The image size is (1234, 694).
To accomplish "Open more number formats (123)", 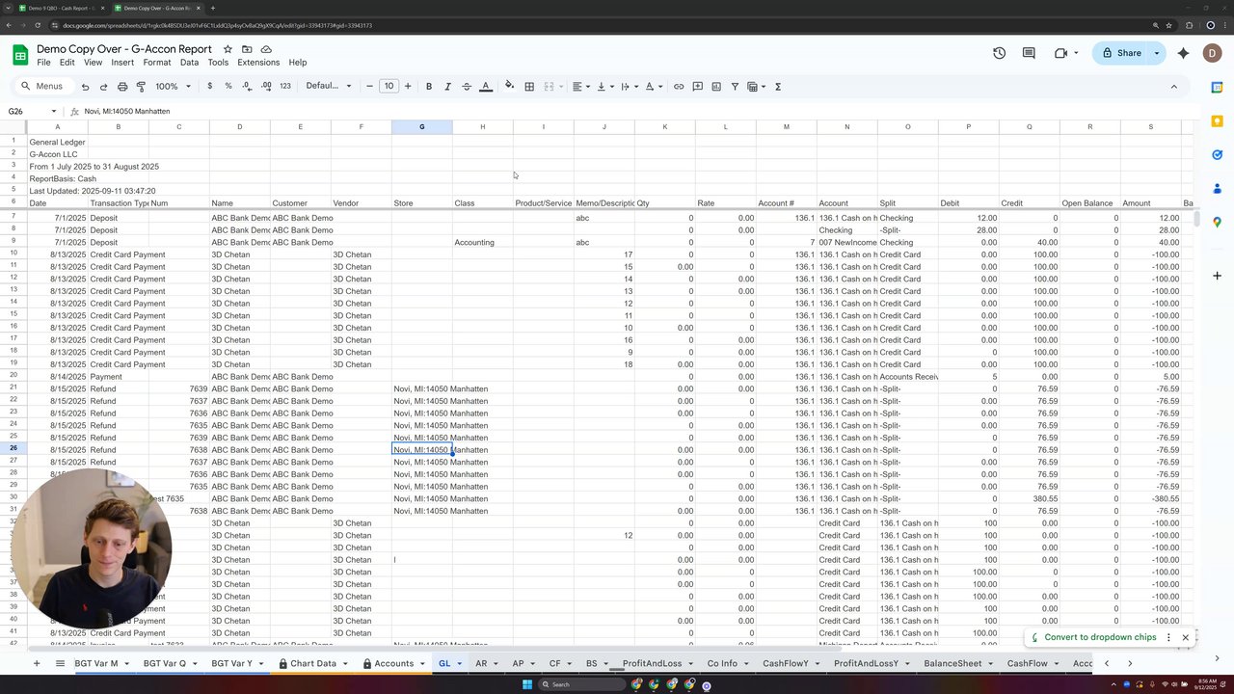I will coord(285,87).
